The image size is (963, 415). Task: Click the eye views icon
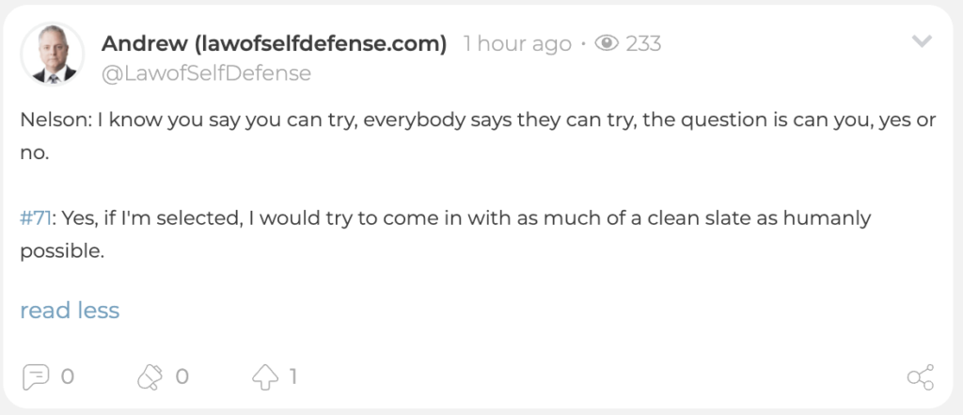point(607,43)
